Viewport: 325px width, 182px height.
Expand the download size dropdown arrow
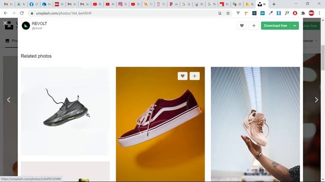(295, 26)
